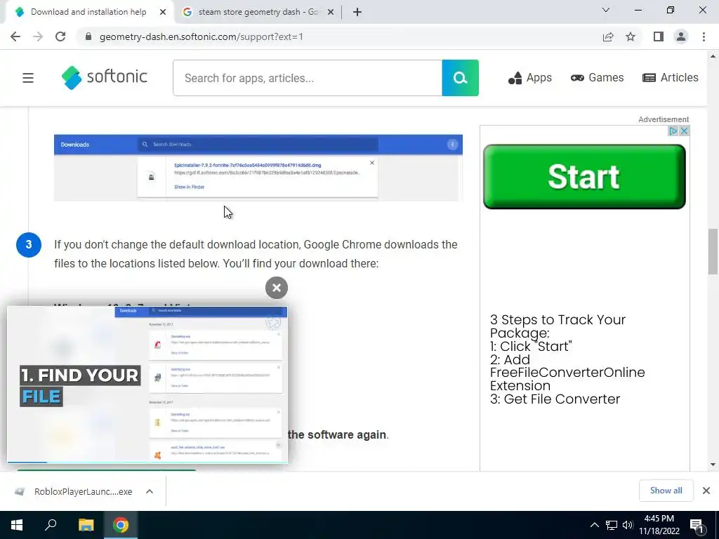719x539 pixels.
Task: Open the Games section
Action: 597,78
